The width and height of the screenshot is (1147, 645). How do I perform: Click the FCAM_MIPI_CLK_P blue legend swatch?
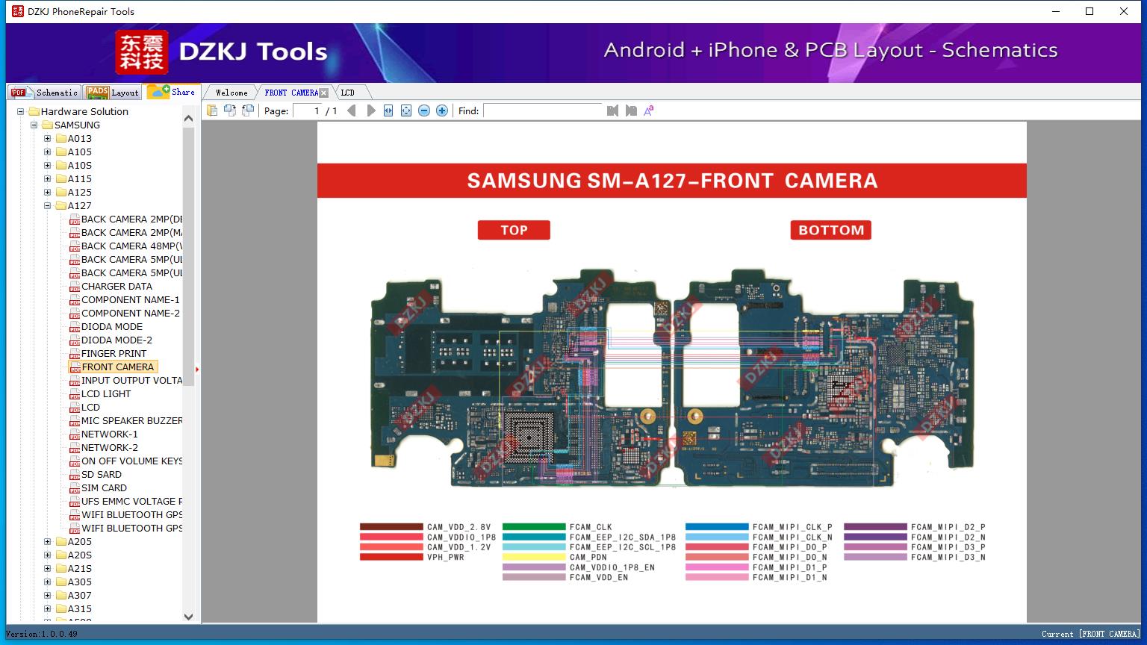[x=717, y=527]
